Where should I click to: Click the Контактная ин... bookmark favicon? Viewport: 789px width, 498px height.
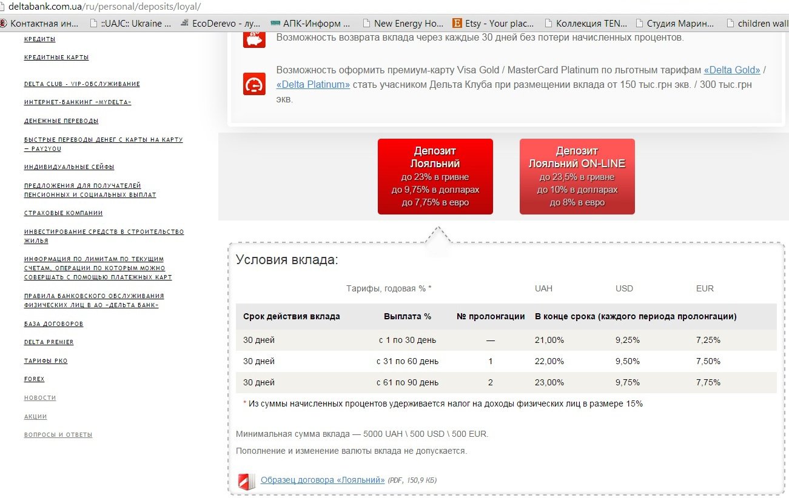(x=3, y=24)
